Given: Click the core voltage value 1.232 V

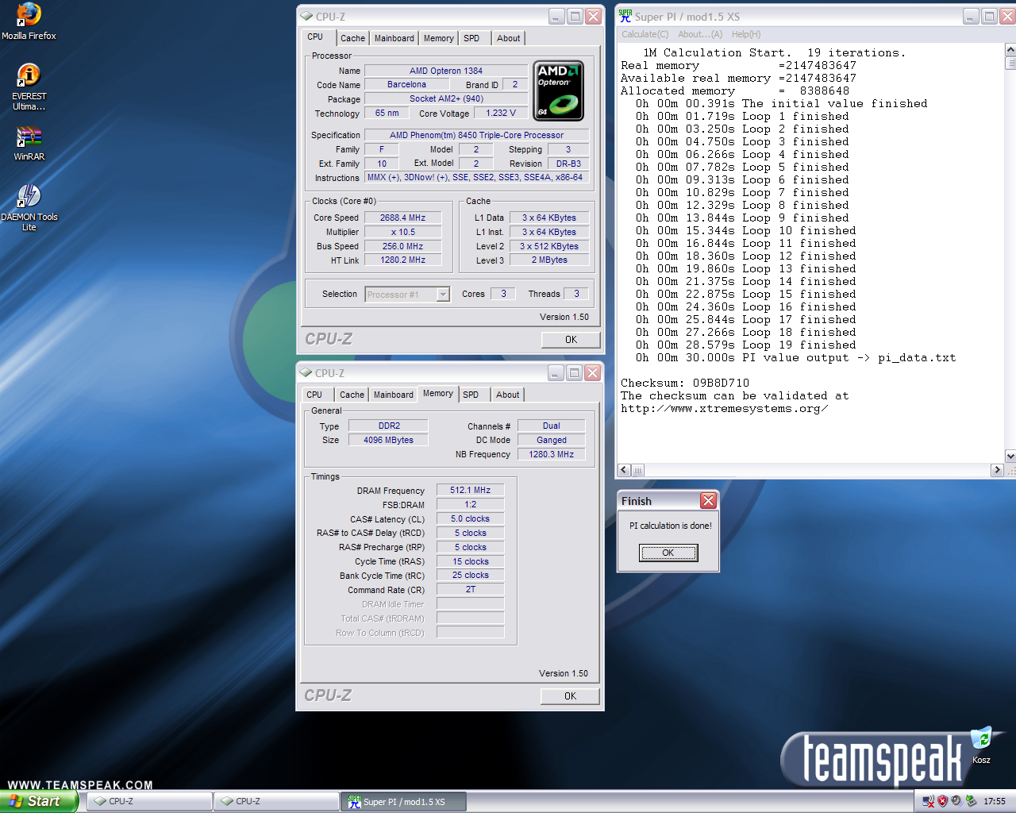Looking at the screenshot, I should pyautogui.click(x=501, y=114).
